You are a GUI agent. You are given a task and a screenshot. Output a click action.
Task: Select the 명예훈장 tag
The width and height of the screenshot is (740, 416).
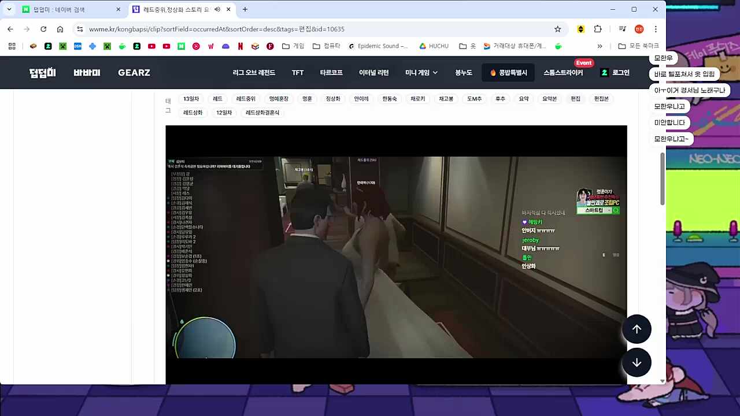click(x=279, y=99)
